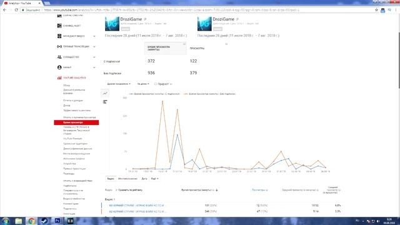Open the Realtime data report link
Image resolution: width=400 pixels, height=225 pixels.
(74, 92)
